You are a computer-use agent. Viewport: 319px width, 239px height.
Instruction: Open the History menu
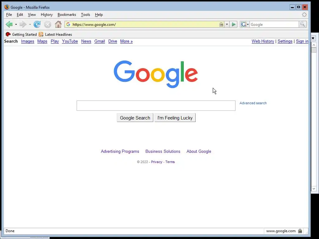47,15
